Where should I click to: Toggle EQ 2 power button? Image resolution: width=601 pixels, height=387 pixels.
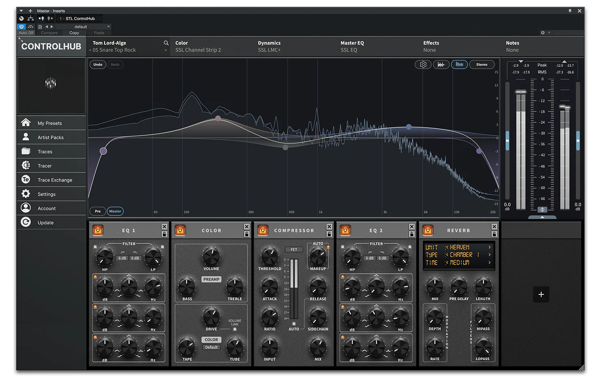click(345, 230)
